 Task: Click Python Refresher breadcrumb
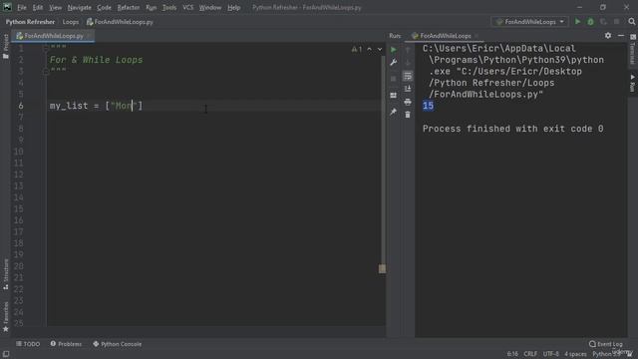coord(30,22)
